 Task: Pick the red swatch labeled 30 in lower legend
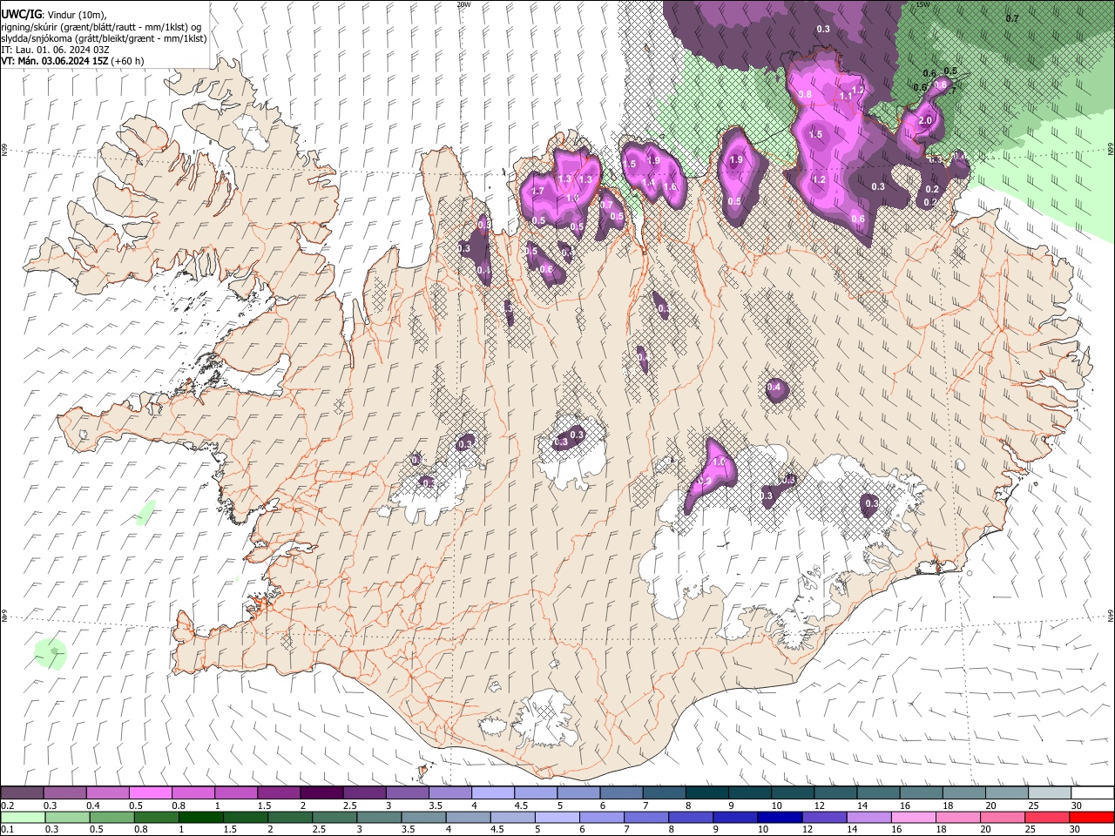point(1091,817)
